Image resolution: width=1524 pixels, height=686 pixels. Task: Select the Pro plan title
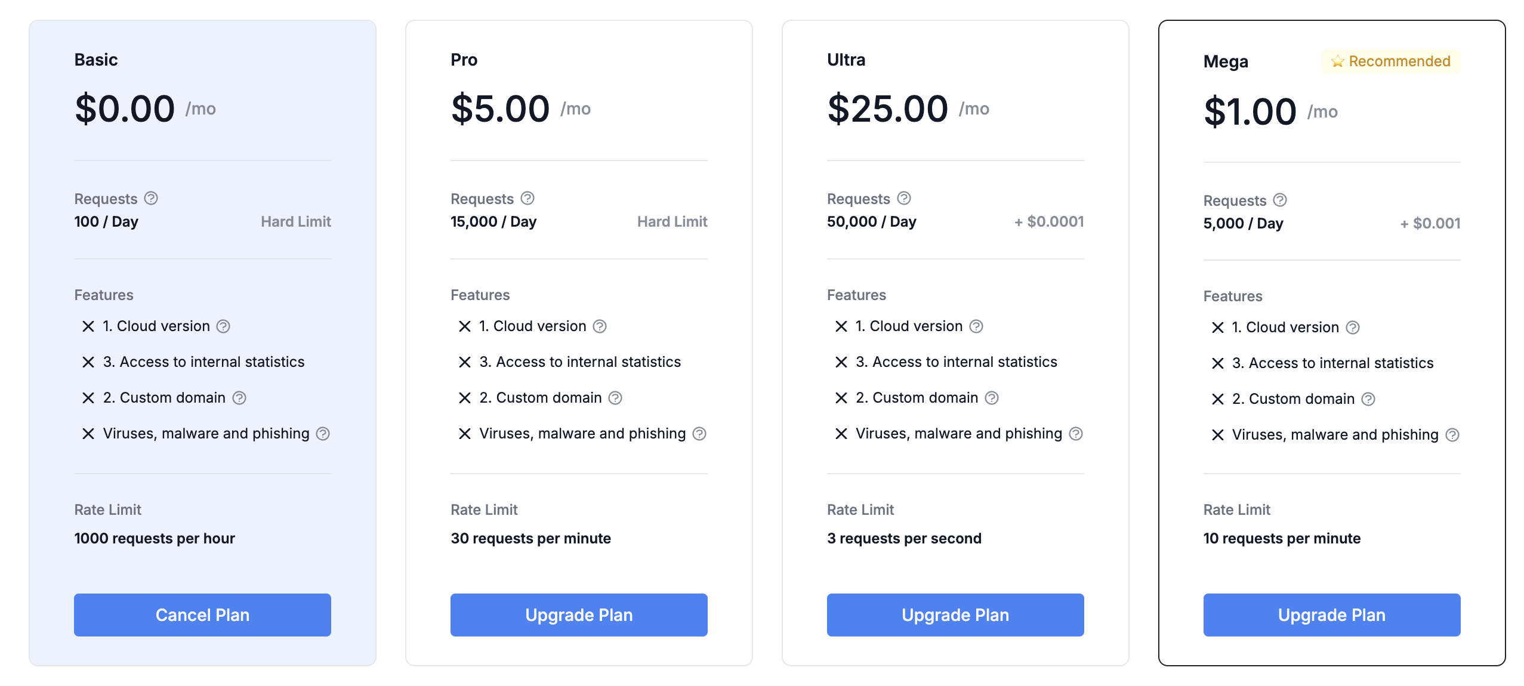[464, 60]
